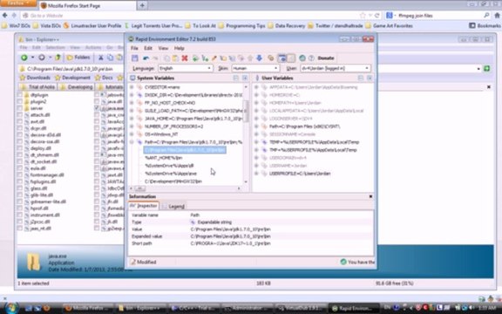Close the Information panel
The width and height of the screenshot is (502, 314).
(370, 196)
